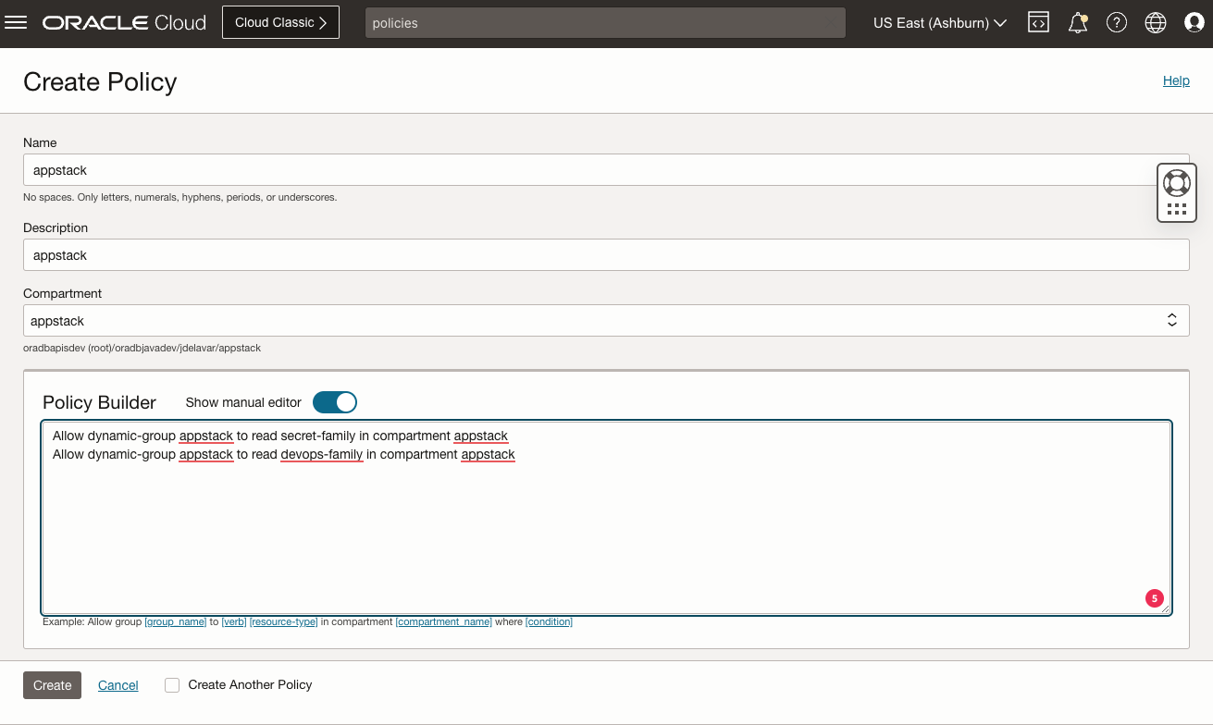Open the language globe icon

coord(1156,23)
